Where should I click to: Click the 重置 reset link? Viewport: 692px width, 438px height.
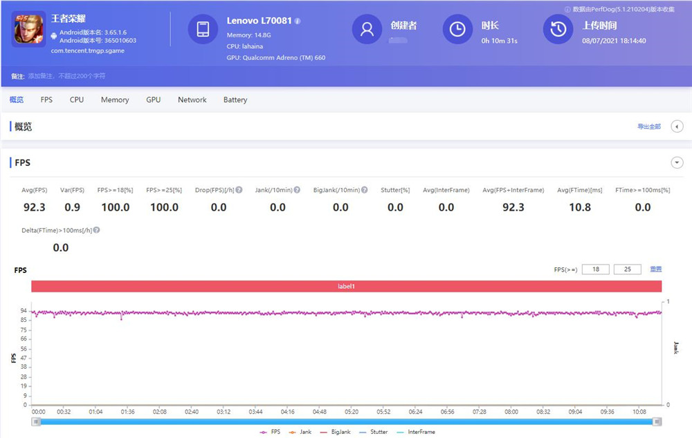656,269
